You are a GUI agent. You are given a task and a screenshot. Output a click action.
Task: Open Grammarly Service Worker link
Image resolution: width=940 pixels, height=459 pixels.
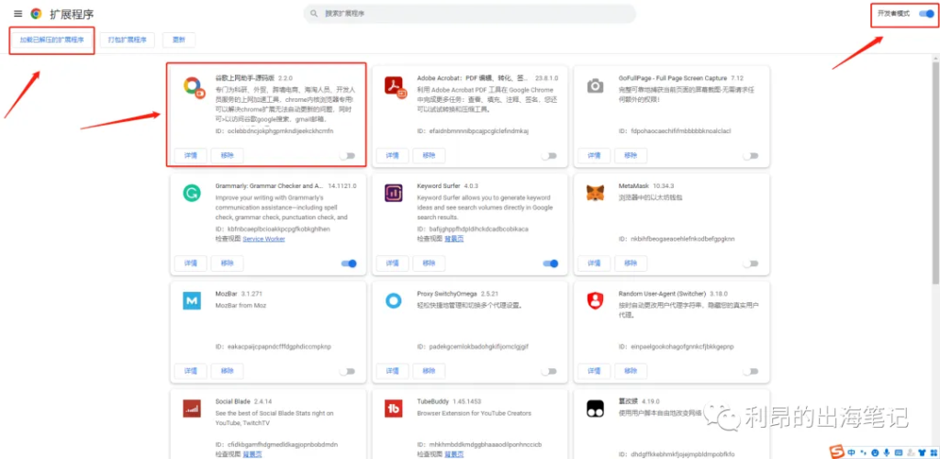coord(263,239)
